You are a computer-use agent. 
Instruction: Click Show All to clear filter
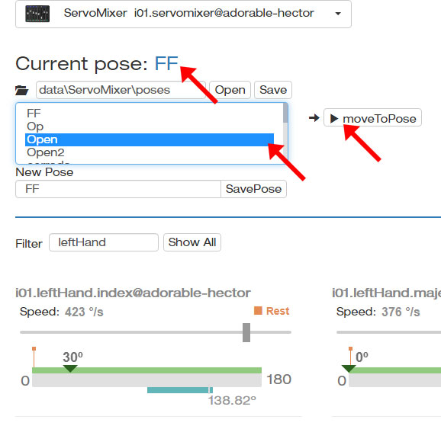[192, 242]
